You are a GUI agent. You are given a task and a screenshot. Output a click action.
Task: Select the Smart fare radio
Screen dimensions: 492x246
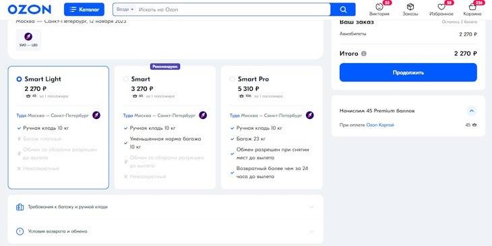coord(125,79)
